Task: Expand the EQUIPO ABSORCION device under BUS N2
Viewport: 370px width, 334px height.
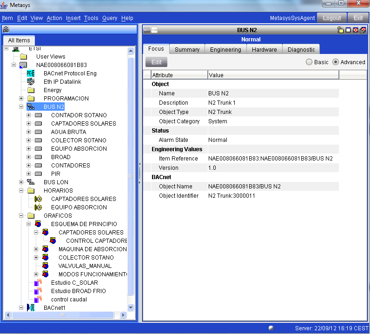Action: pyautogui.click(x=28, y=148)
